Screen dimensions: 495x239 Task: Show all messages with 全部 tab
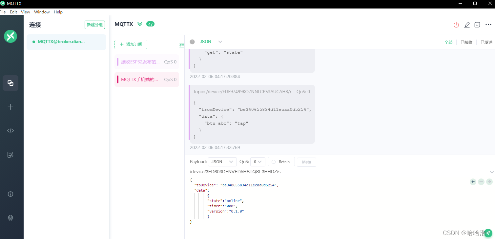point(448,43)
